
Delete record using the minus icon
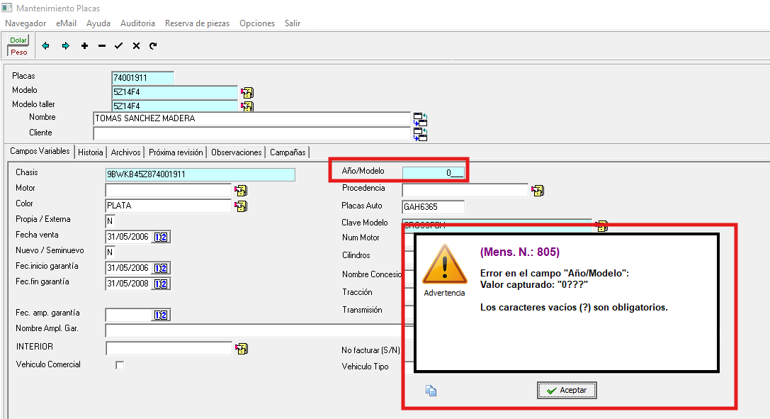tap(102, 46)
